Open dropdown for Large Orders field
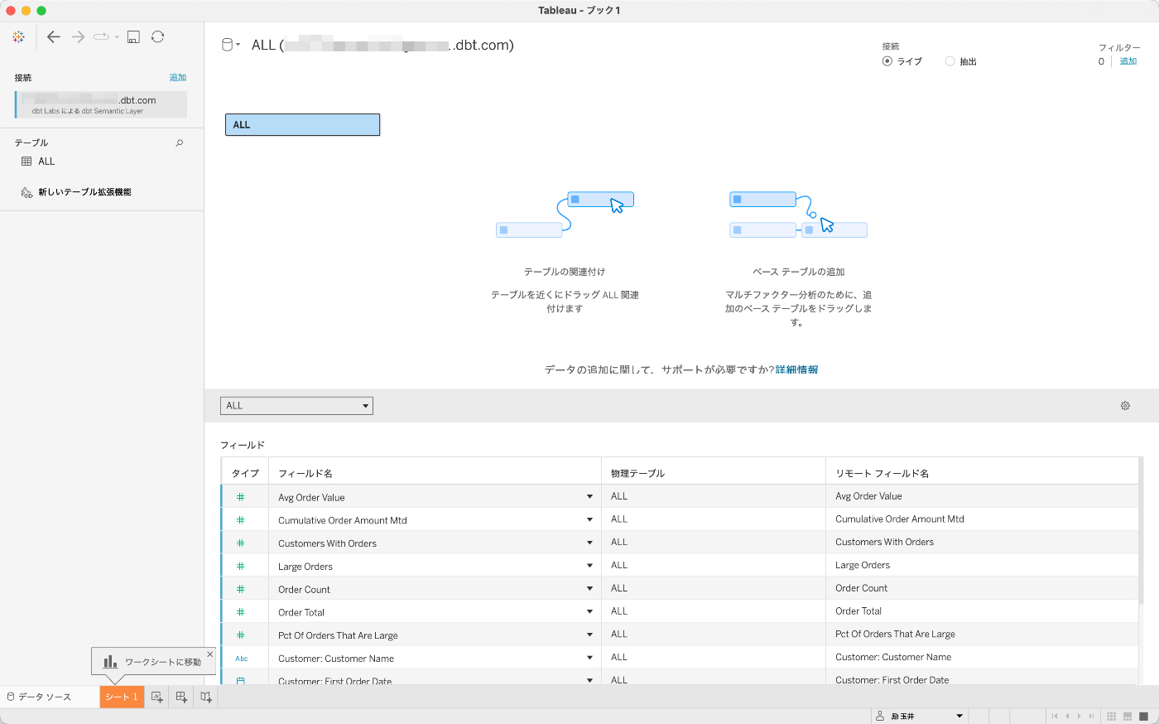Image resolution: width=1159 pixels, height=724 pixels. (589, 566)
